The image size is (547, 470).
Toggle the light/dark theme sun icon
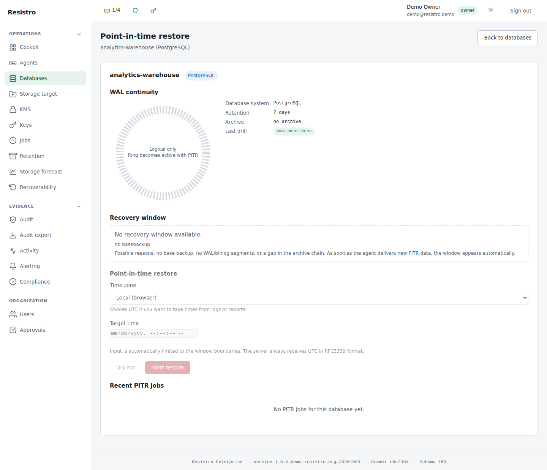(491, 10)
